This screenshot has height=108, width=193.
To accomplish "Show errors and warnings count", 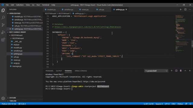I will (x=22, y=104).
